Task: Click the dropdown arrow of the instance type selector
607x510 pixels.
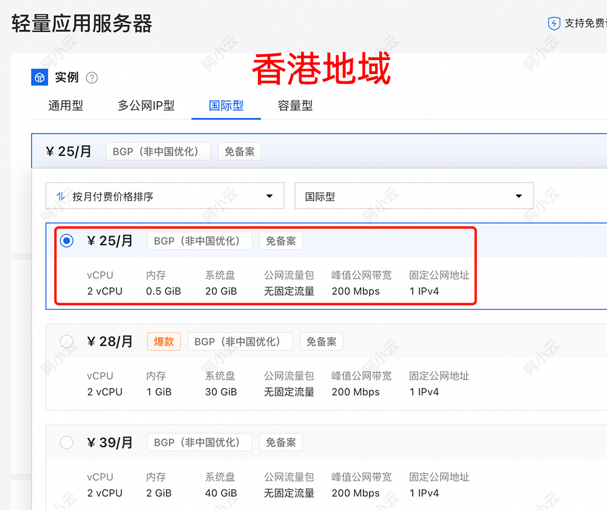Action: click(518, 195)
